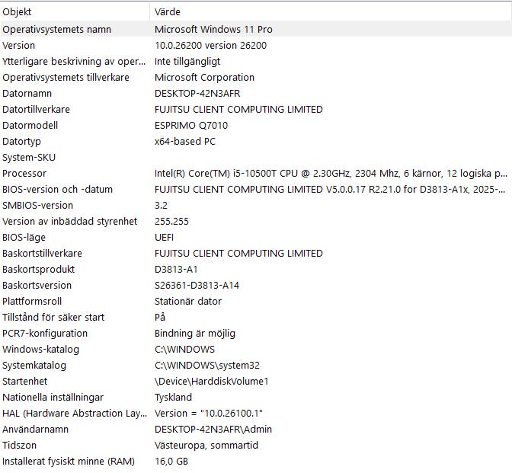Click the SMBIOS-version row label
The width and height of the screenshot is (512, 473).
[x=37, y=206]
